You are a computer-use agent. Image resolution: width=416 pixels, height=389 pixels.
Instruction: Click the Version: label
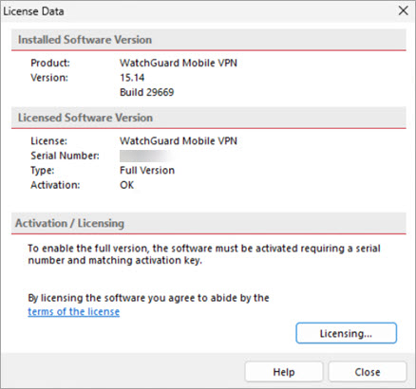(49, 78)
